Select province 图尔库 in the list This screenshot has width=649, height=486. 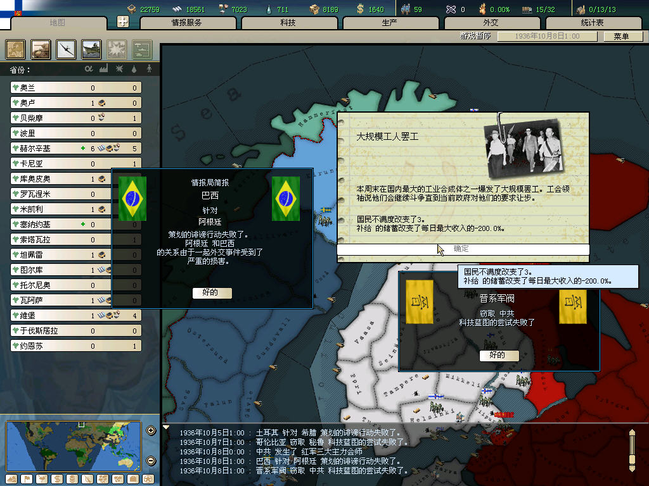tap(61, 270)
